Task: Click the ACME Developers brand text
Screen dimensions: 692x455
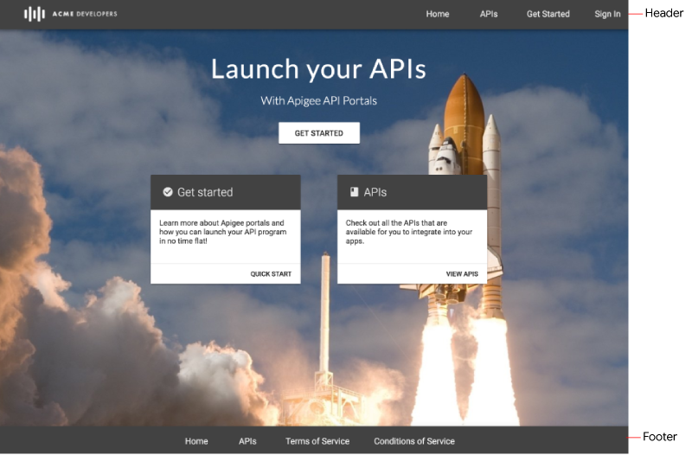Action: pos(84,14)
